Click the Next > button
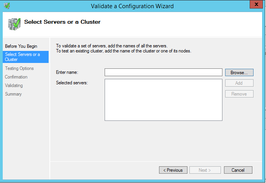The height and width of the screenshot is (183, 266). (205, 170)
